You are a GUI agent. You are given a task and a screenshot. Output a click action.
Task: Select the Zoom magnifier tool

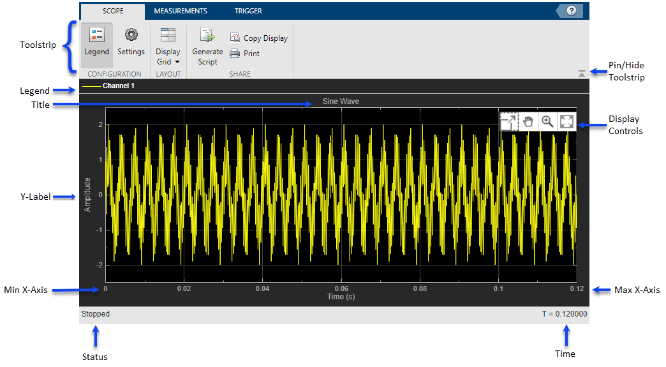(x=547, y=122)
